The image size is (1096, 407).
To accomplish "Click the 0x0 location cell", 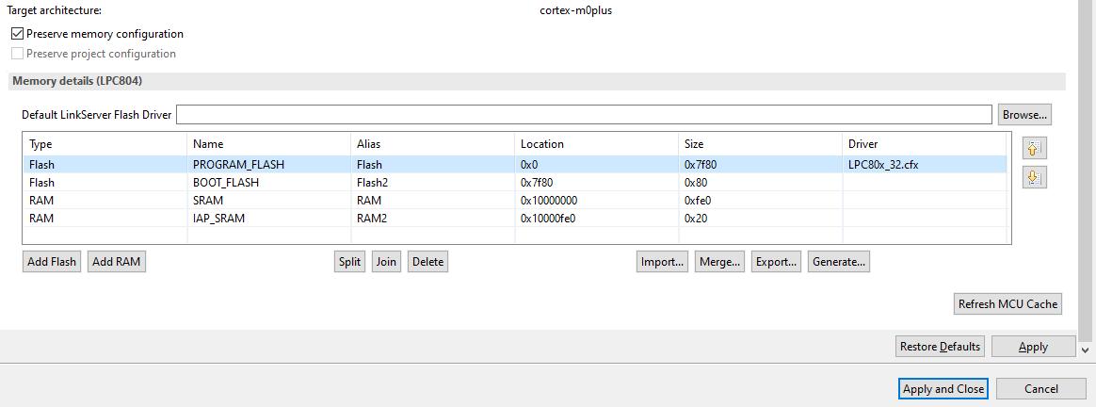I will 596,164.
